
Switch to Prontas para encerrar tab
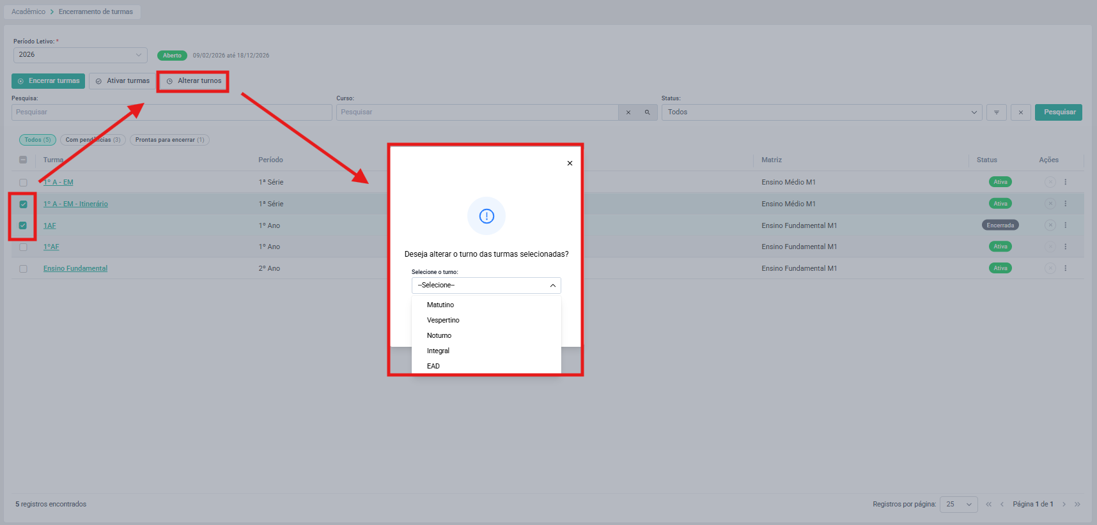click(169, 140)
